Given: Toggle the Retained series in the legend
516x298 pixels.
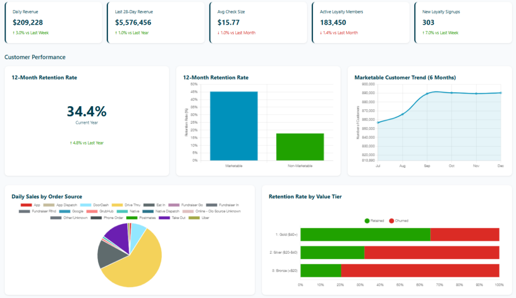Looking at the screenshot, I should pyautogui.click(x=373, y=220).
